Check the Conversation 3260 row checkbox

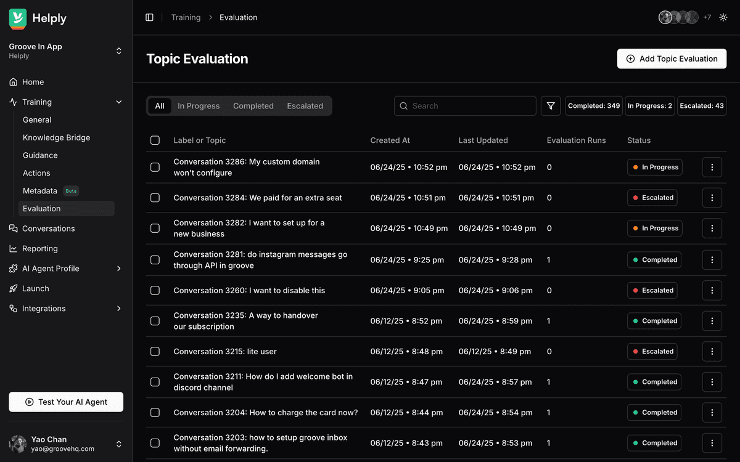click(x=155, y=290)
